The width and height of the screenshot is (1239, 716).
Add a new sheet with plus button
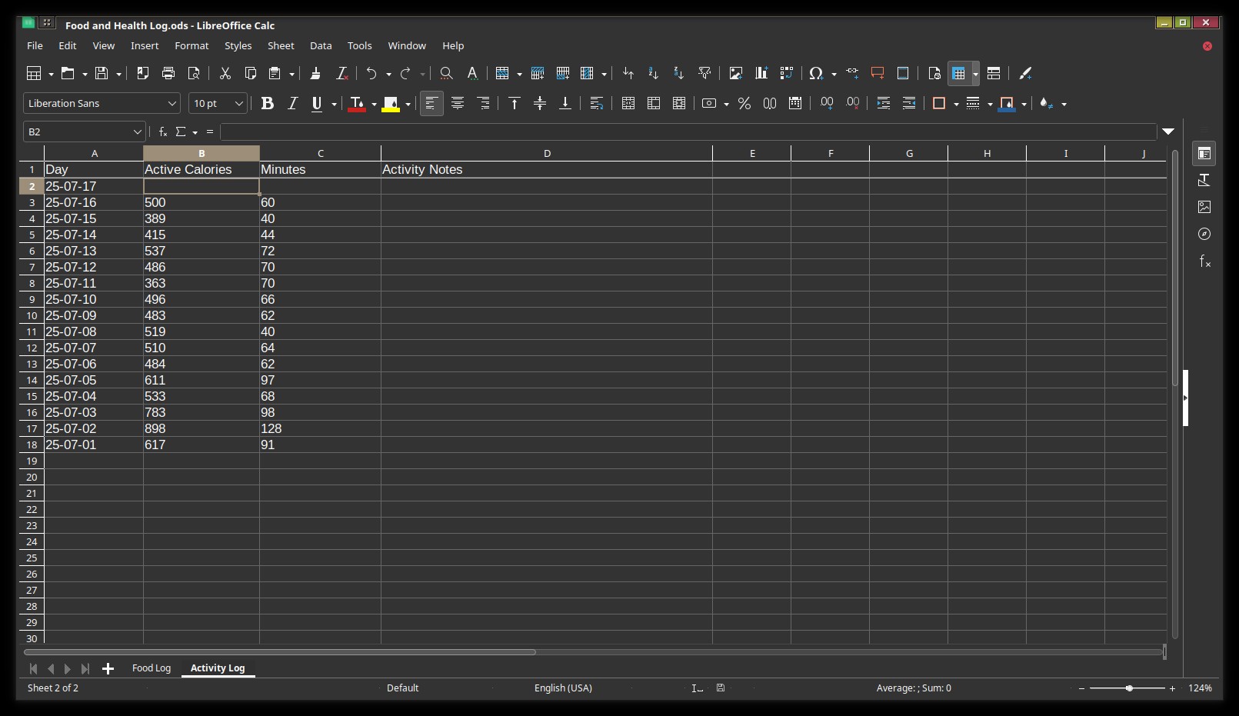108,669
